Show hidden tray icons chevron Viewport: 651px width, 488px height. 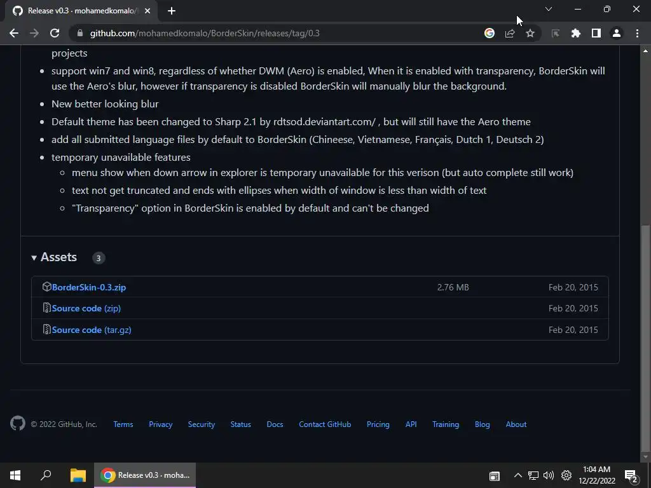pyautogui.click(x=517, y=475)
